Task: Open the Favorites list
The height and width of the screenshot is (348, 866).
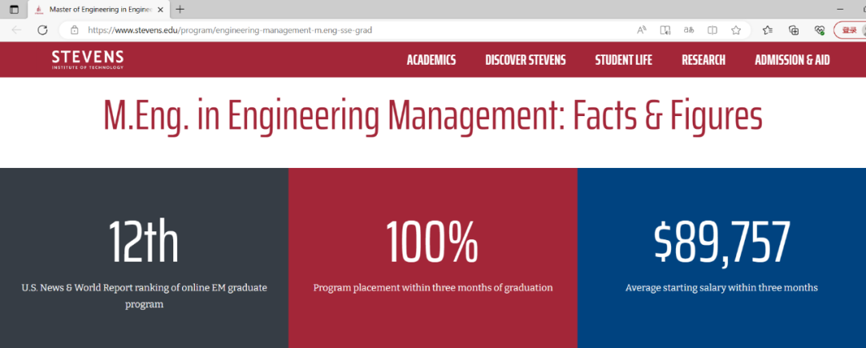Action: pos(767,30)
